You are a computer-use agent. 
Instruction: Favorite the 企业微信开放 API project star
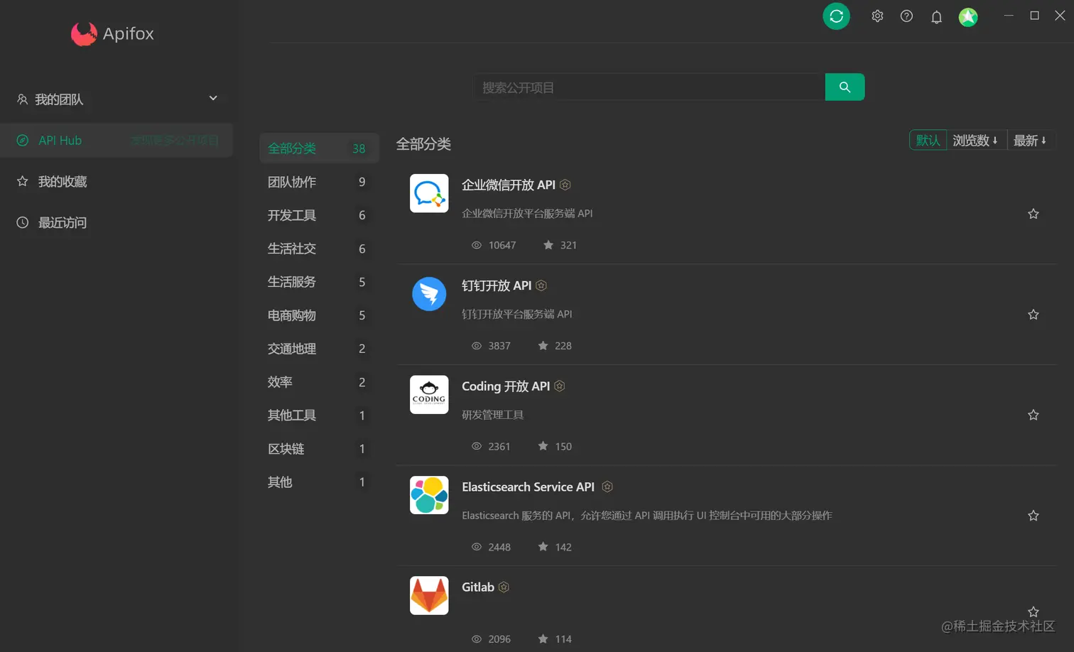[x=1034, y=214]
